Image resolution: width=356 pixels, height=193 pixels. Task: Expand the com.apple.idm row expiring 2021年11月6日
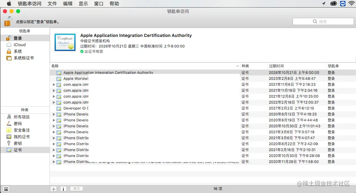(x=54, y=84)
